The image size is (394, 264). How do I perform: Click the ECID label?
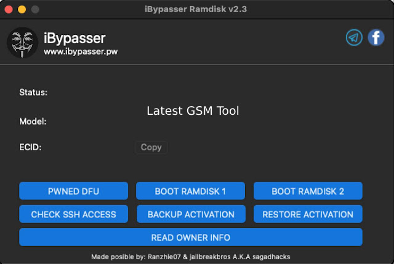click(x=30, y=147)
